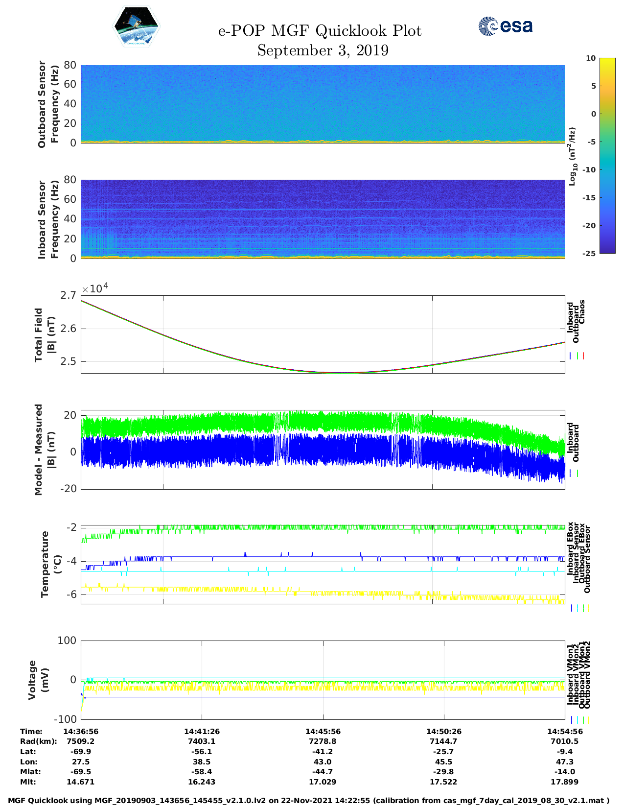Click the Model - Measured legend color markers

coord(574,474)
